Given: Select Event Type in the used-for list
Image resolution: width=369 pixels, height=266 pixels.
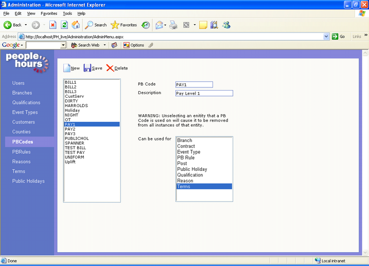Looking at the screenshot, I should point(189,152).
